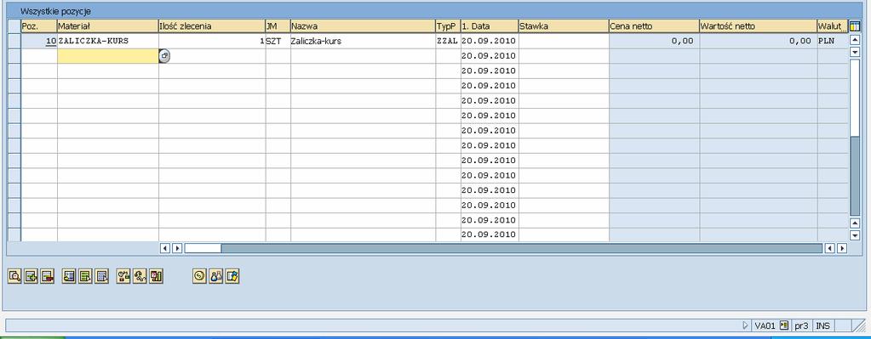Click the Wartość netto 0,00 cell
Viewport: 871px width, 339px height.
tap(759, 41)
